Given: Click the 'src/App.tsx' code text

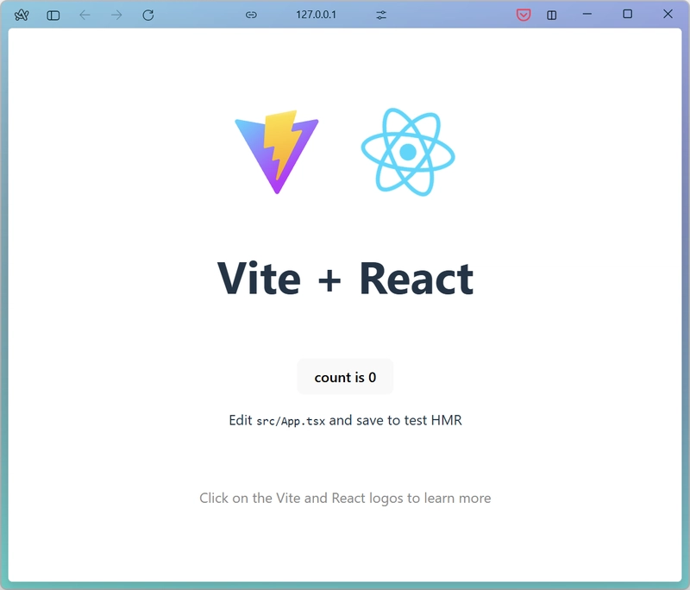Looking at the screenshot, I should tap(291, 421).
